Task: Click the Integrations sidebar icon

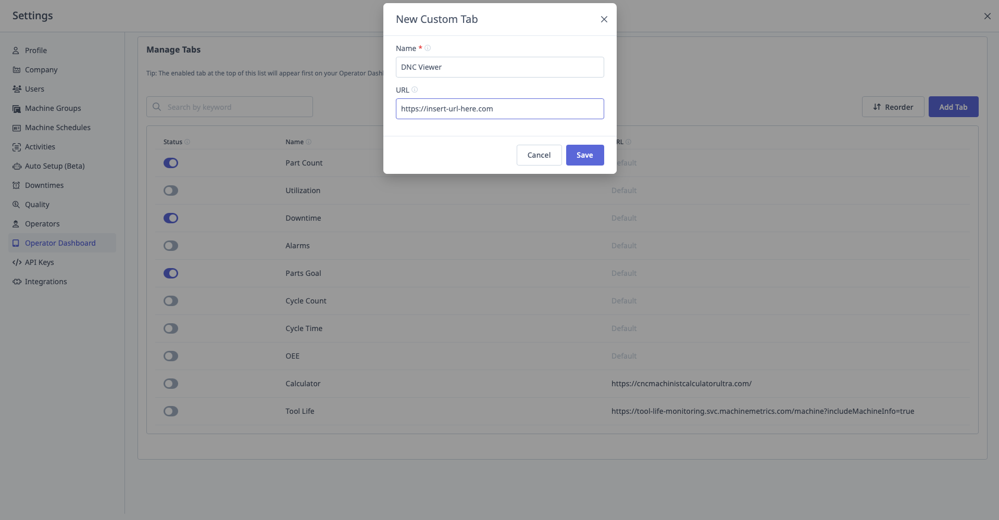Action: tap(16, 281)
